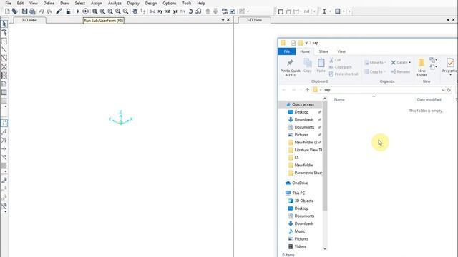
Task: Open the Move to dropdown in Explorer
Action: (375, 63)
